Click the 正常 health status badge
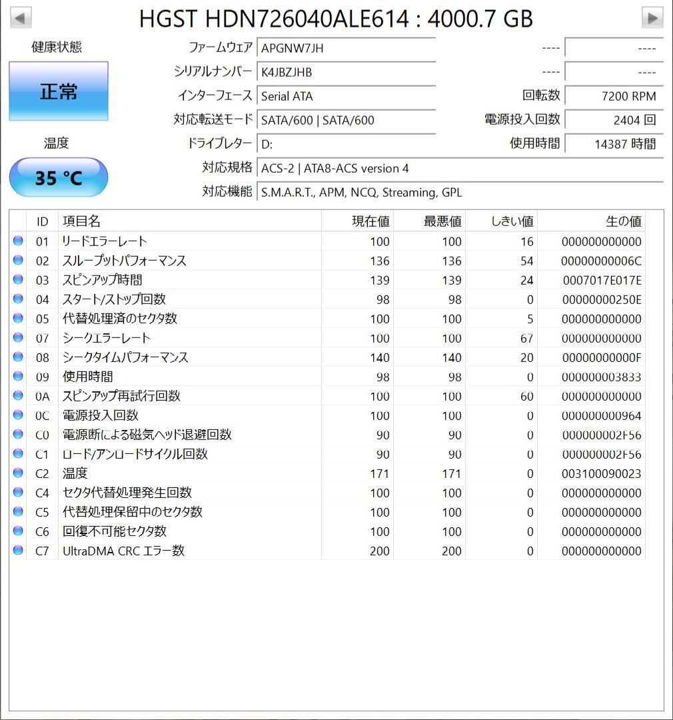Viewport: 673px width, 720px height. (x=58, y=90)
